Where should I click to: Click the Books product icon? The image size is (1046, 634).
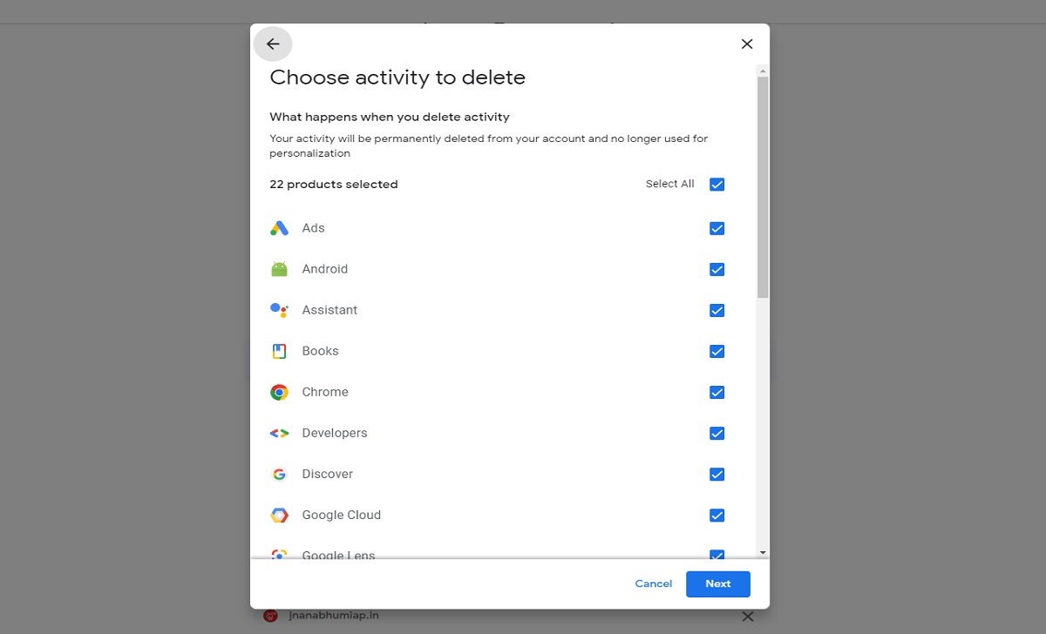click(279, 351)
